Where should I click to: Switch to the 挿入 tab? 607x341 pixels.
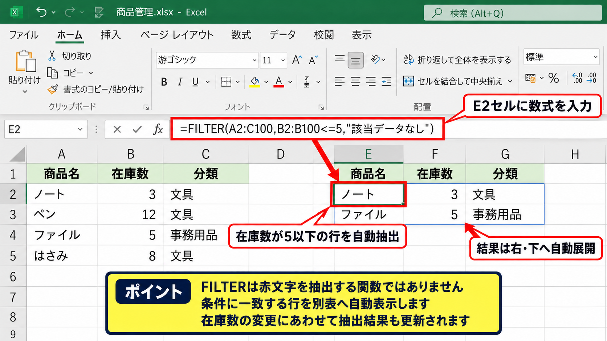(111, 35)
